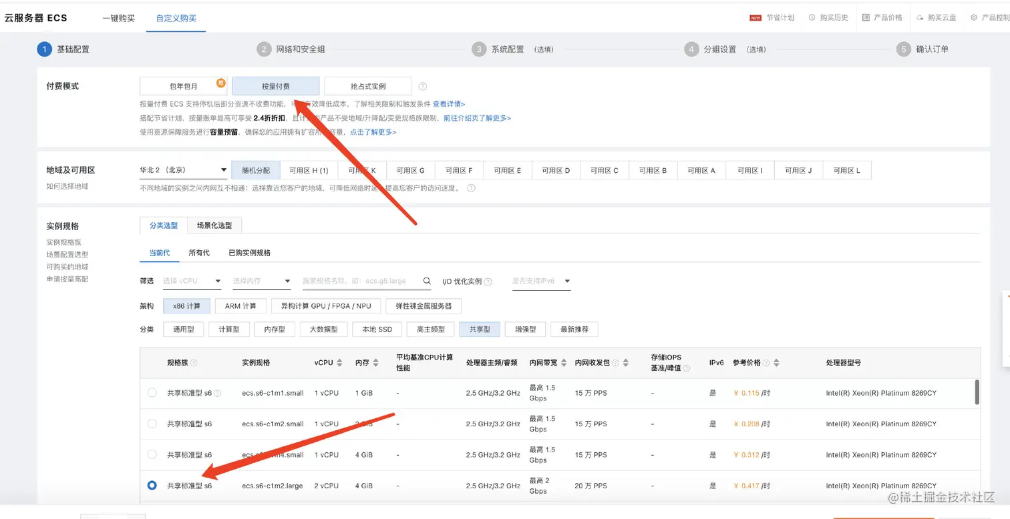
Task: Click help icon beside first 共享标准型 s6
Action: 217,394
